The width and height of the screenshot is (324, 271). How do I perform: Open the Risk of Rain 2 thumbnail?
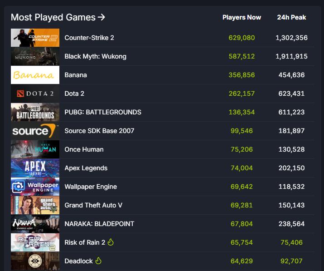tap(35, 243)
